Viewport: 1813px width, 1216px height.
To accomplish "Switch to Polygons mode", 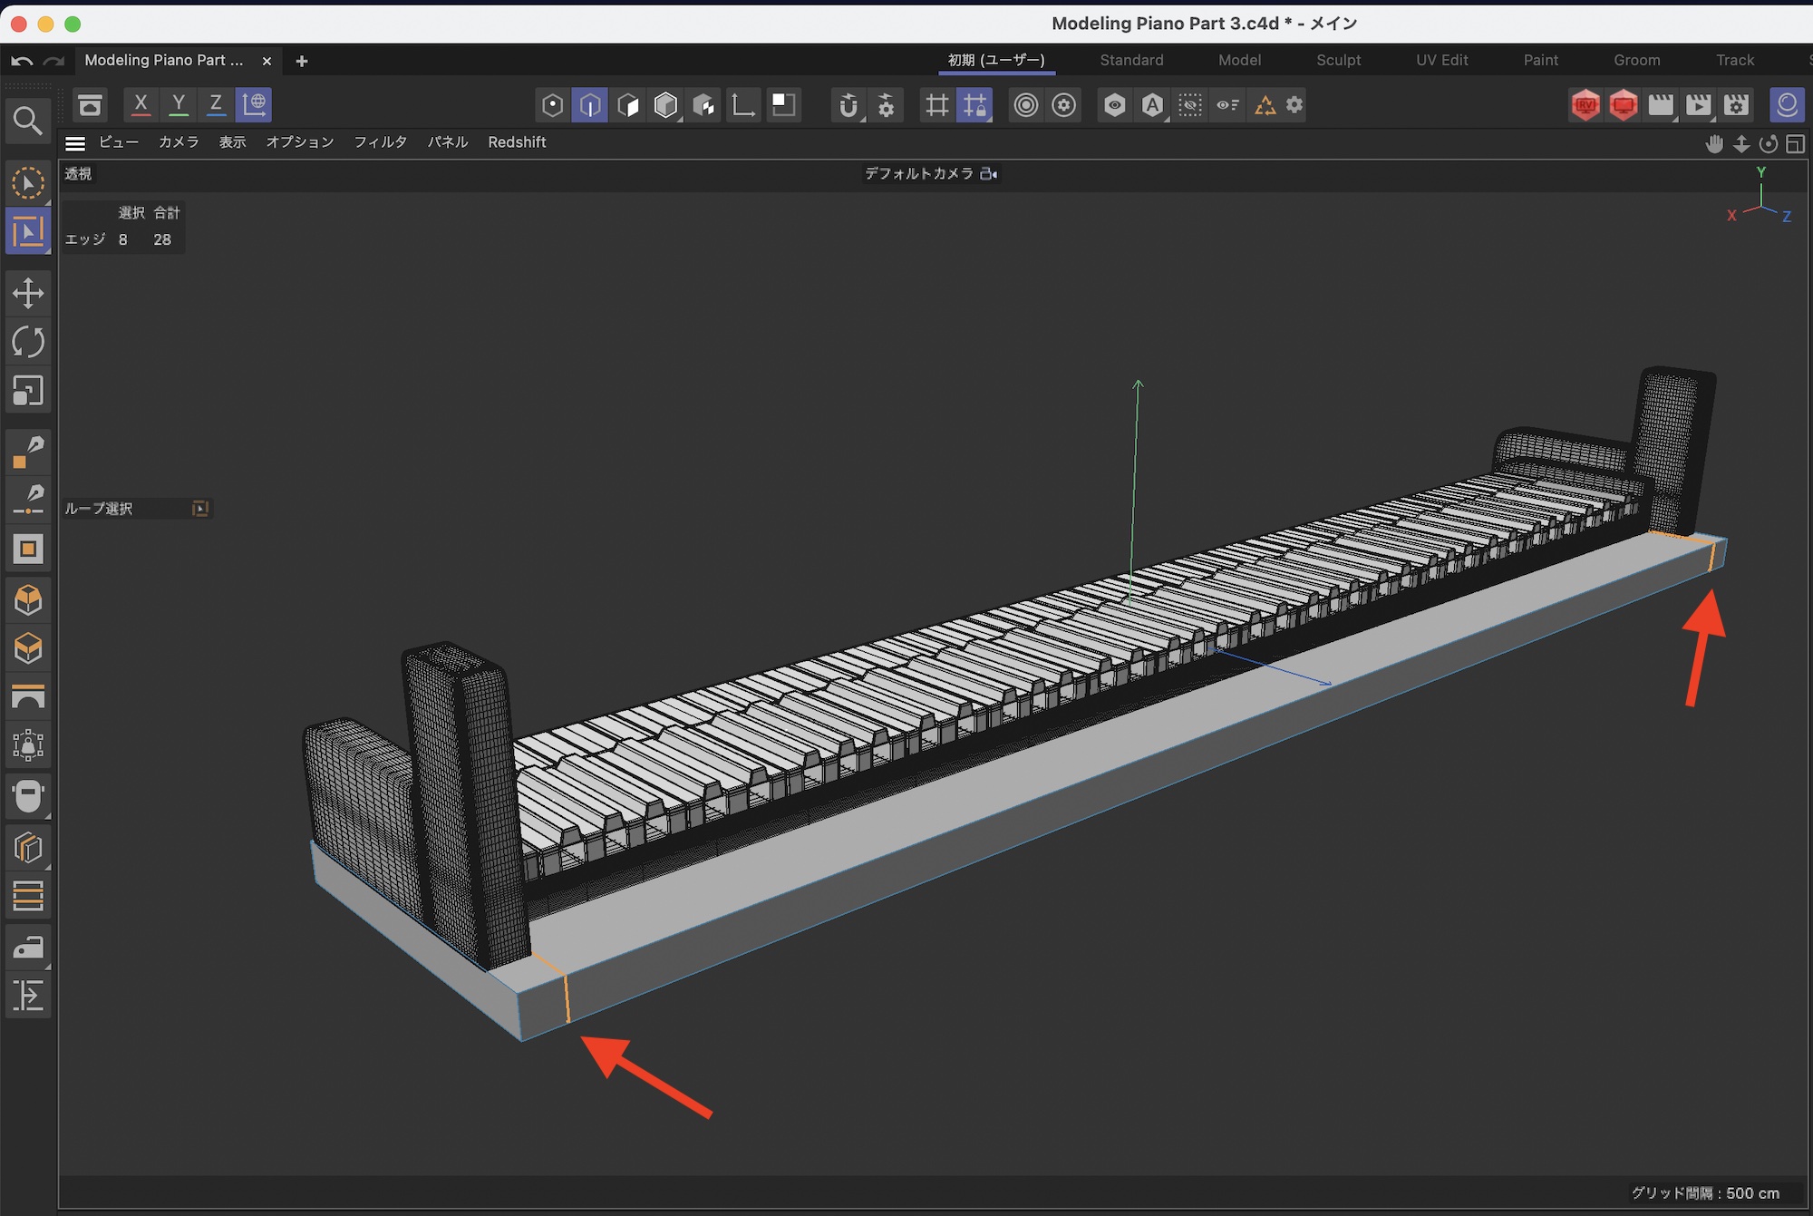I will pos(628,105).
